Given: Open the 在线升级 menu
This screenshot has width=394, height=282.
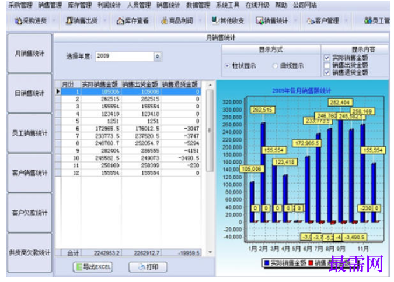Looking at the screenshot, I should [257, 5].
